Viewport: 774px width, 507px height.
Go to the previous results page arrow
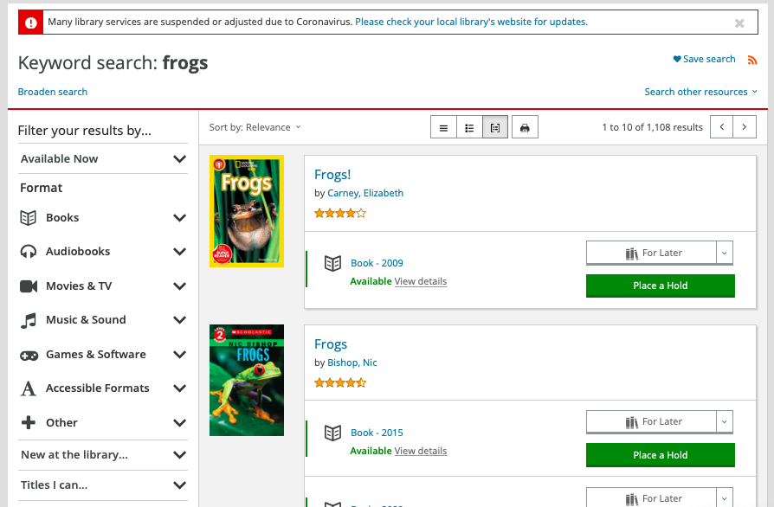coord(722,127)
